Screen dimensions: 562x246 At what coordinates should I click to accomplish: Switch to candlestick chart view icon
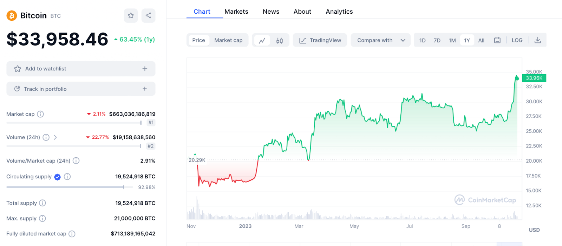click(280, 40)
